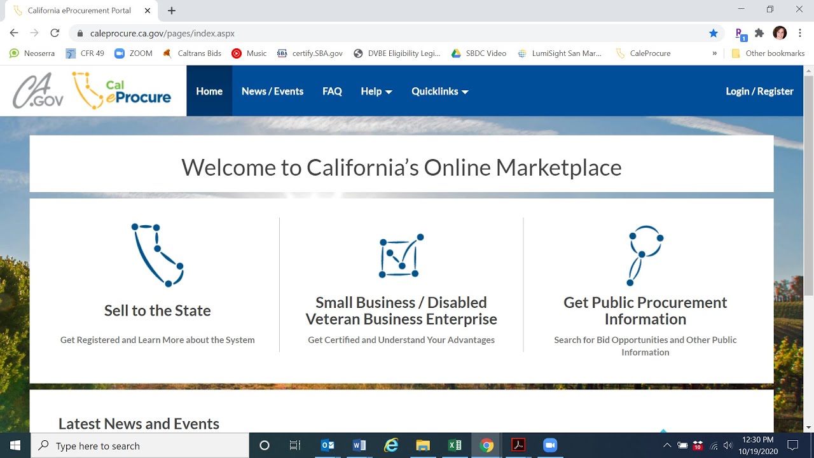This screenshot has height=458, width=814.
Task: Open Zoom from the taskbar
Action: 550,445
